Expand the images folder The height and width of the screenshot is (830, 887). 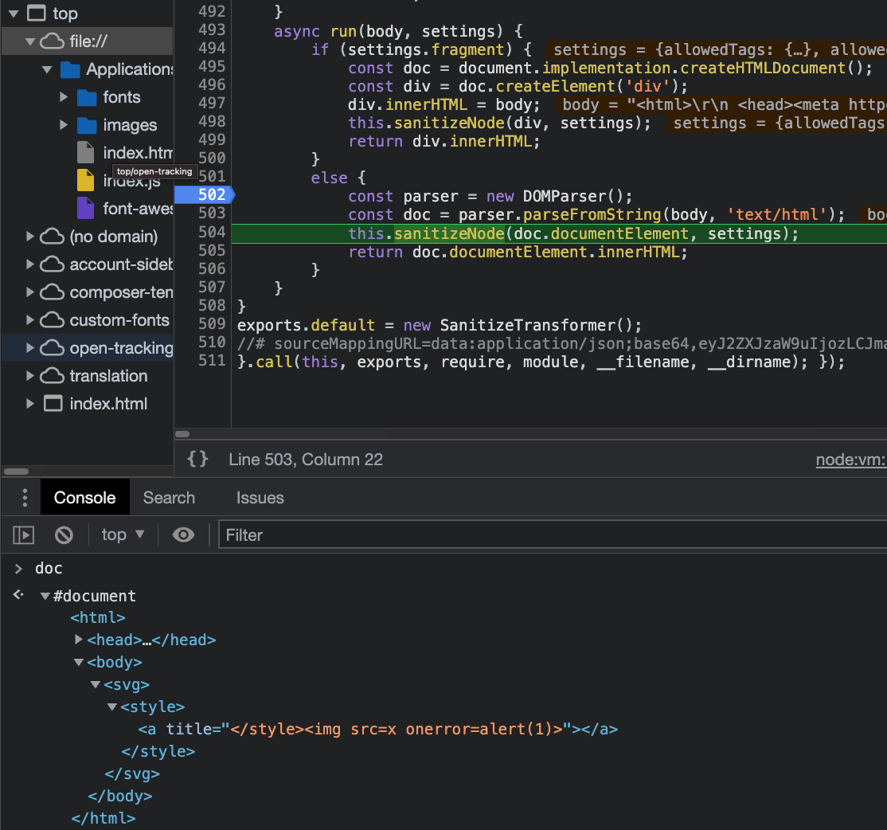coord(64,125)
